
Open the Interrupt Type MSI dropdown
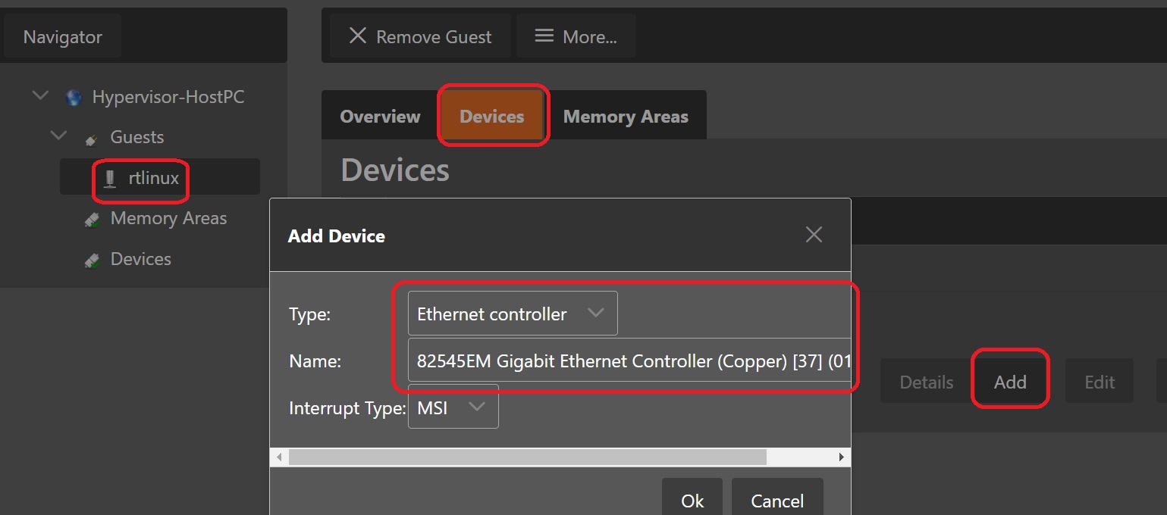click(453, 407)
